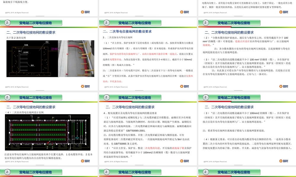This screenshot has height=177, width=296.
Task: Click header 变电站二次等电位接地 on the 注：要求等电位地网 slide
Action: [x=234, y=98]
